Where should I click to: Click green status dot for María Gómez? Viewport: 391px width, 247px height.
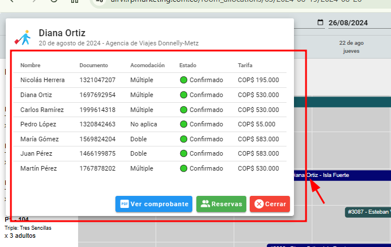pyautogui.click(x=184, y=139)
